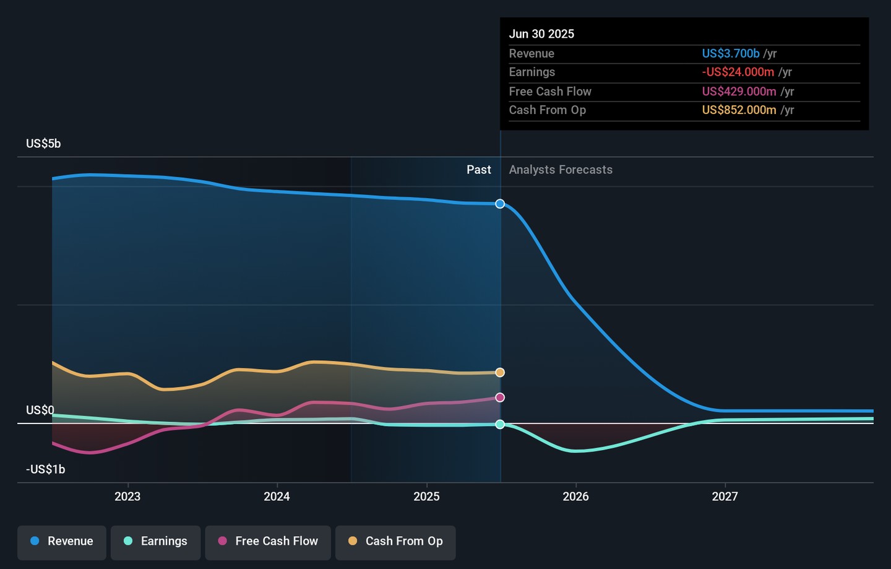Select the 2026 x-axis label
891x569 pixels.
coord(575,497)
